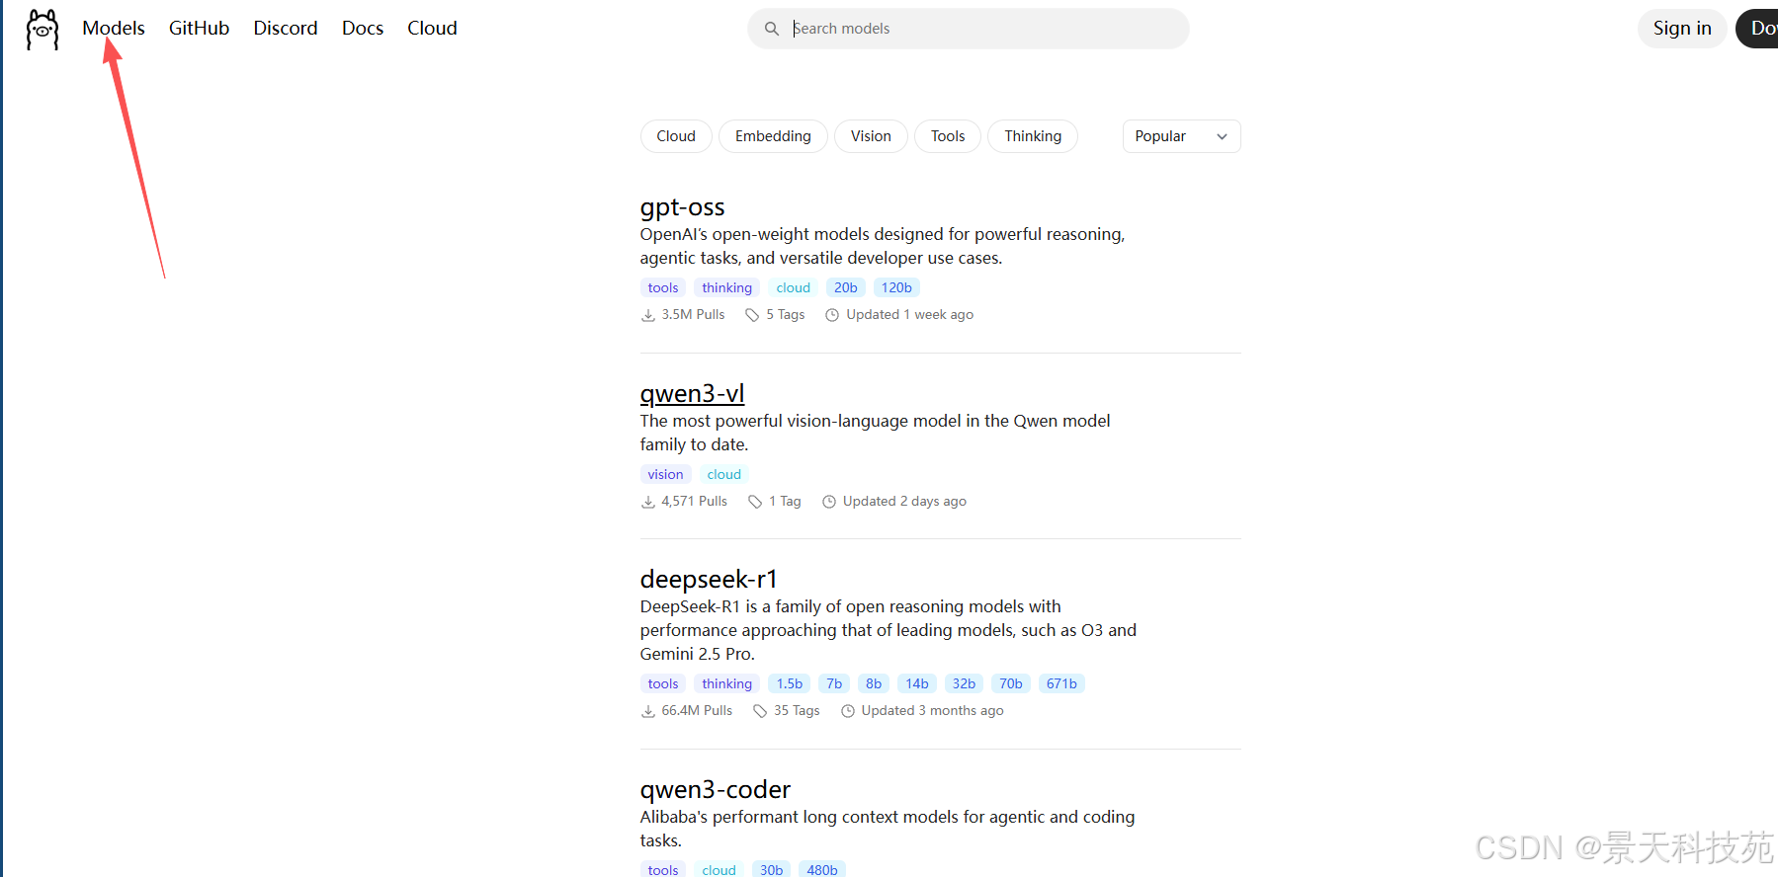Click the 7b tag under deepseek-r1

coord(834,683)
